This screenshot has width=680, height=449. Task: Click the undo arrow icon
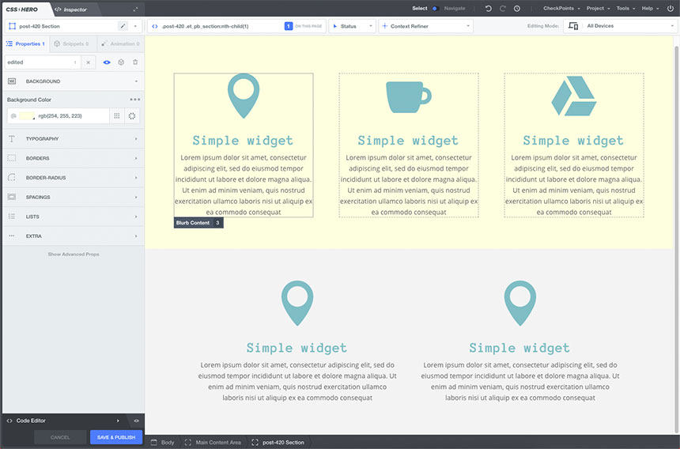pos(489,8)
